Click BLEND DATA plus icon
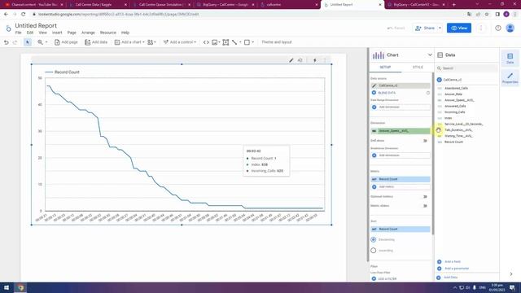The height and width of the screenshot is (293, 521). pos(374,93)
